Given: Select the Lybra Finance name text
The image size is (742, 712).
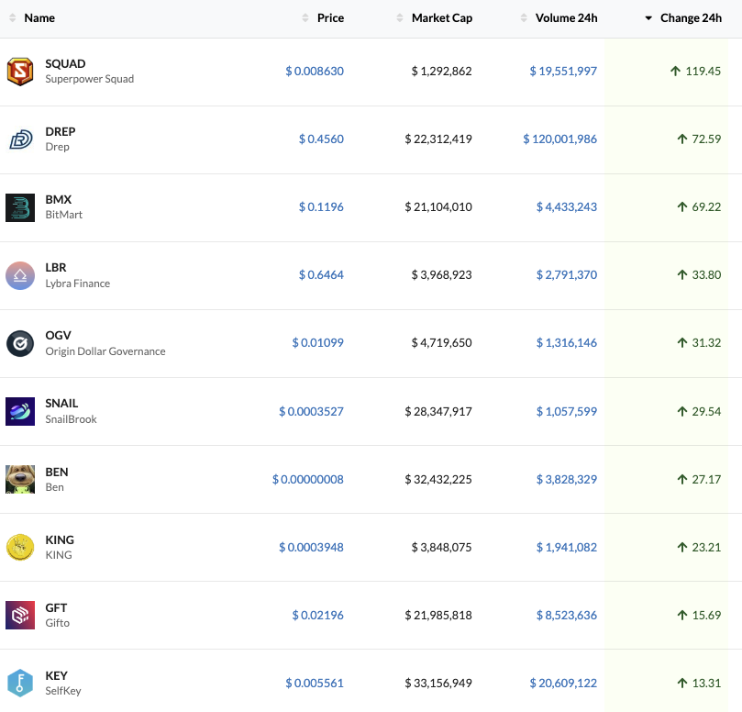Looking at the screenshot, I should click(x=78, y=284).
